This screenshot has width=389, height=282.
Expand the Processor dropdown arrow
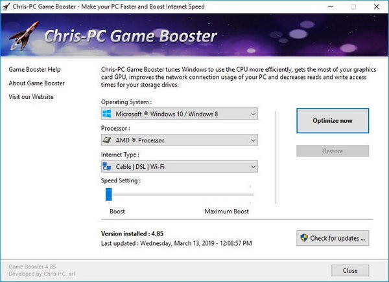point(253,140)
